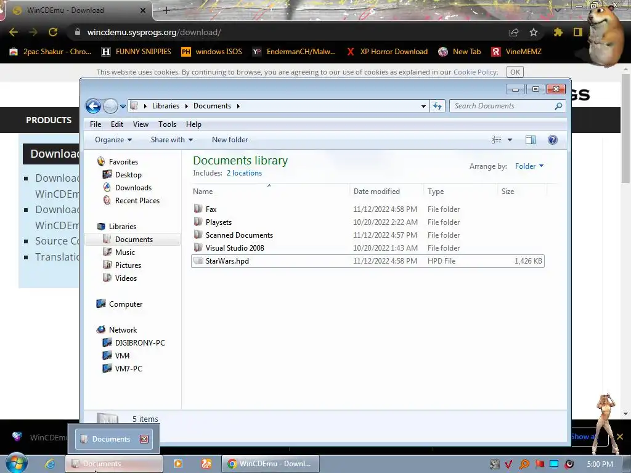Open a new Chrome tab
The height and width of the screenshot is (473, 631).
(x=166, y=10)
